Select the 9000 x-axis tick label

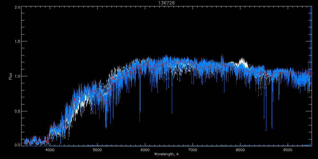[x=288, y=149]
